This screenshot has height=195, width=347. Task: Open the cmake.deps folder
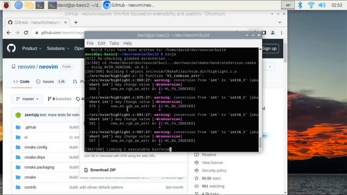click(x=35, y=157)
